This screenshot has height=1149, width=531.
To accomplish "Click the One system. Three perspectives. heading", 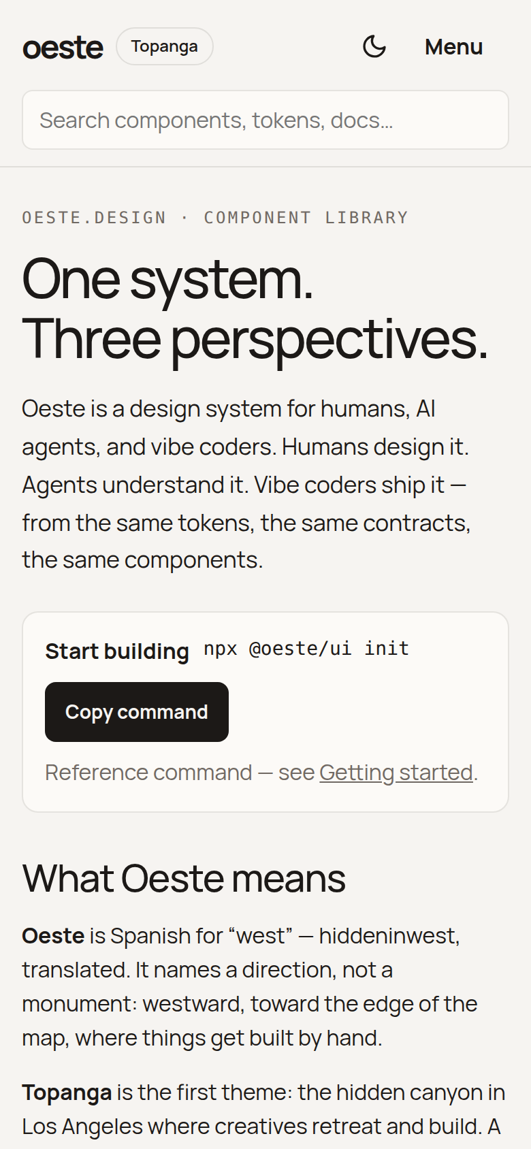I will tap(255, 308).
